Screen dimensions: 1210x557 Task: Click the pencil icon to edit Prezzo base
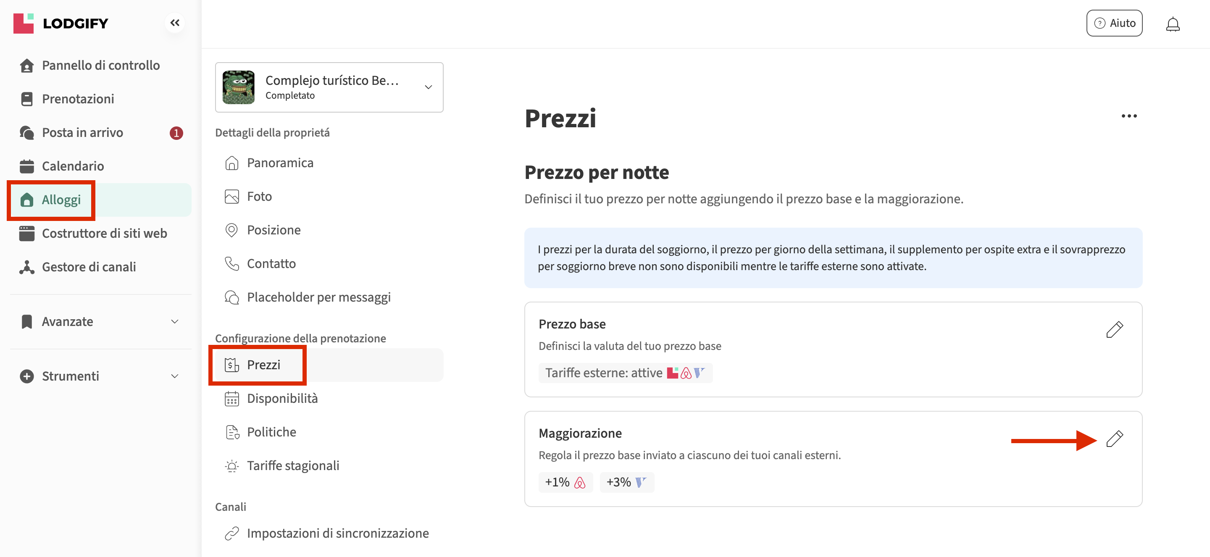1114,329
